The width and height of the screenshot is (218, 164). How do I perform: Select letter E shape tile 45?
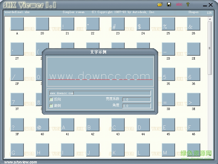[168, 125]
